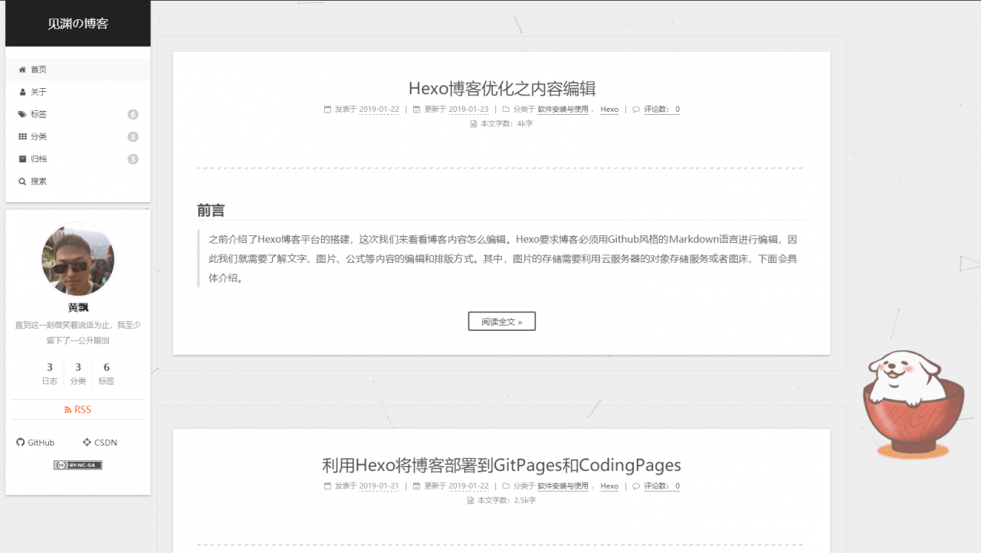Click the RSS feed icon
Viewport: 981px width, 553px height.
(68, 410)
